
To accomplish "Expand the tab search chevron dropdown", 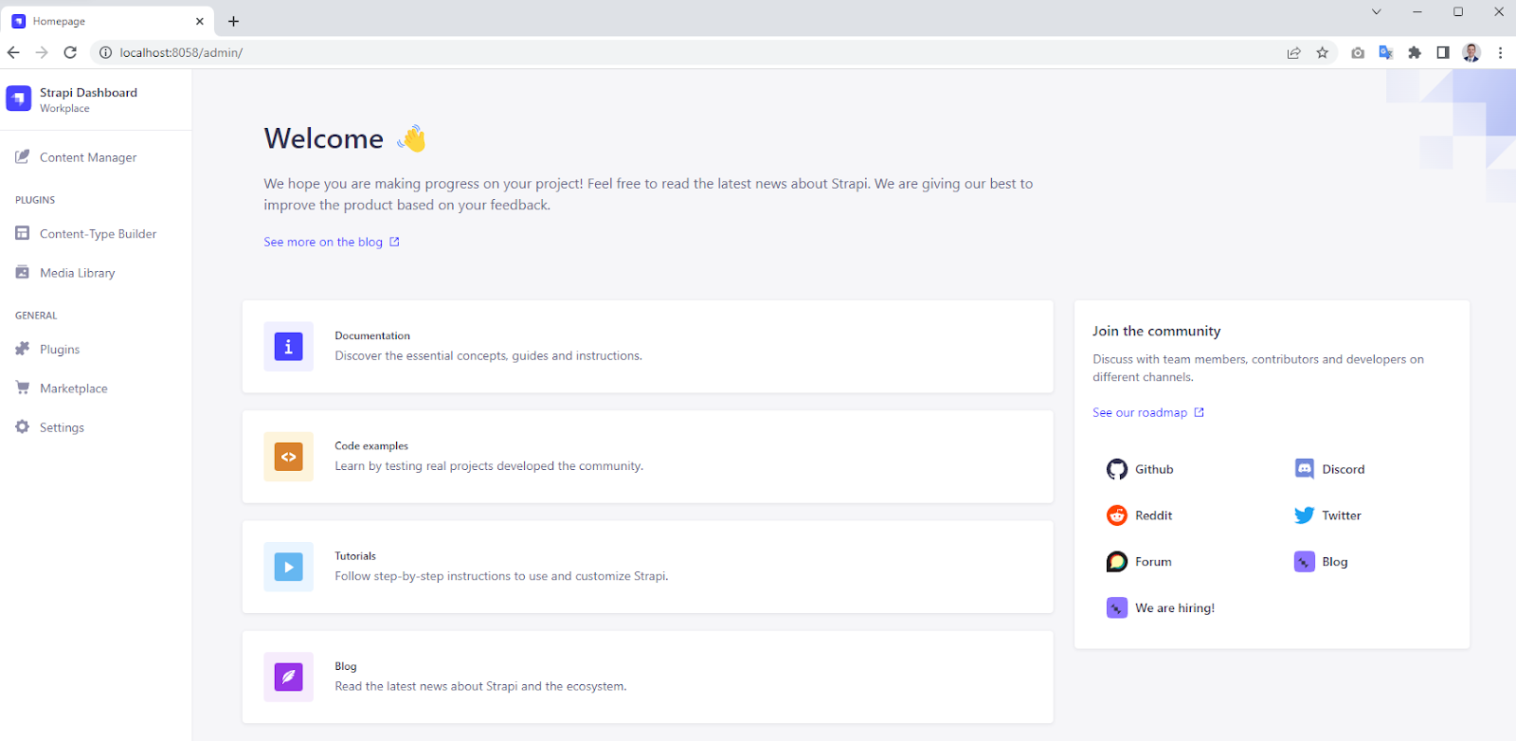I will point(1376,12).
